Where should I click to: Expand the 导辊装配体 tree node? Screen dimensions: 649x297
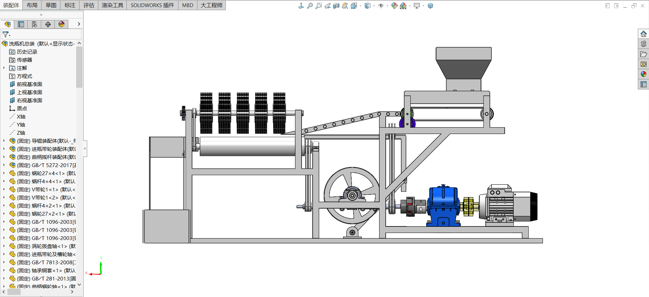pos(4,141)
